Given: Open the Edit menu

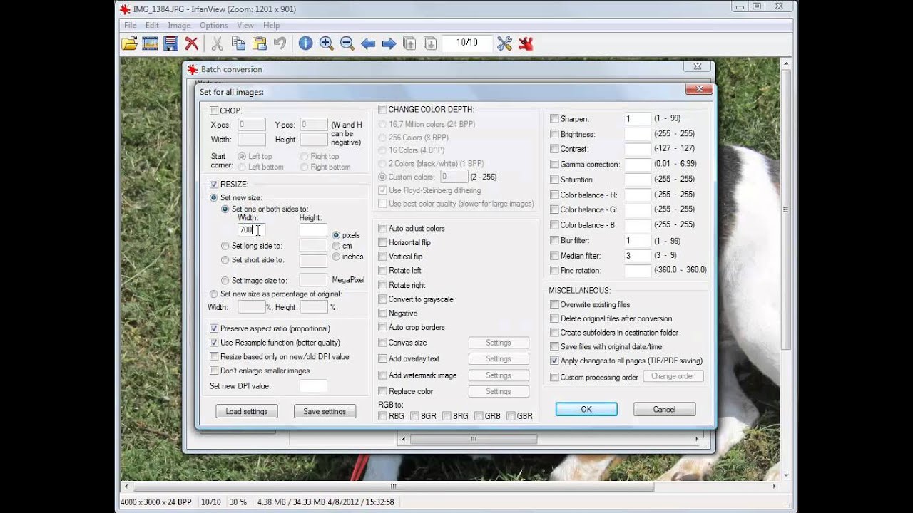Looking at the screenshot, I should [152, 25].
